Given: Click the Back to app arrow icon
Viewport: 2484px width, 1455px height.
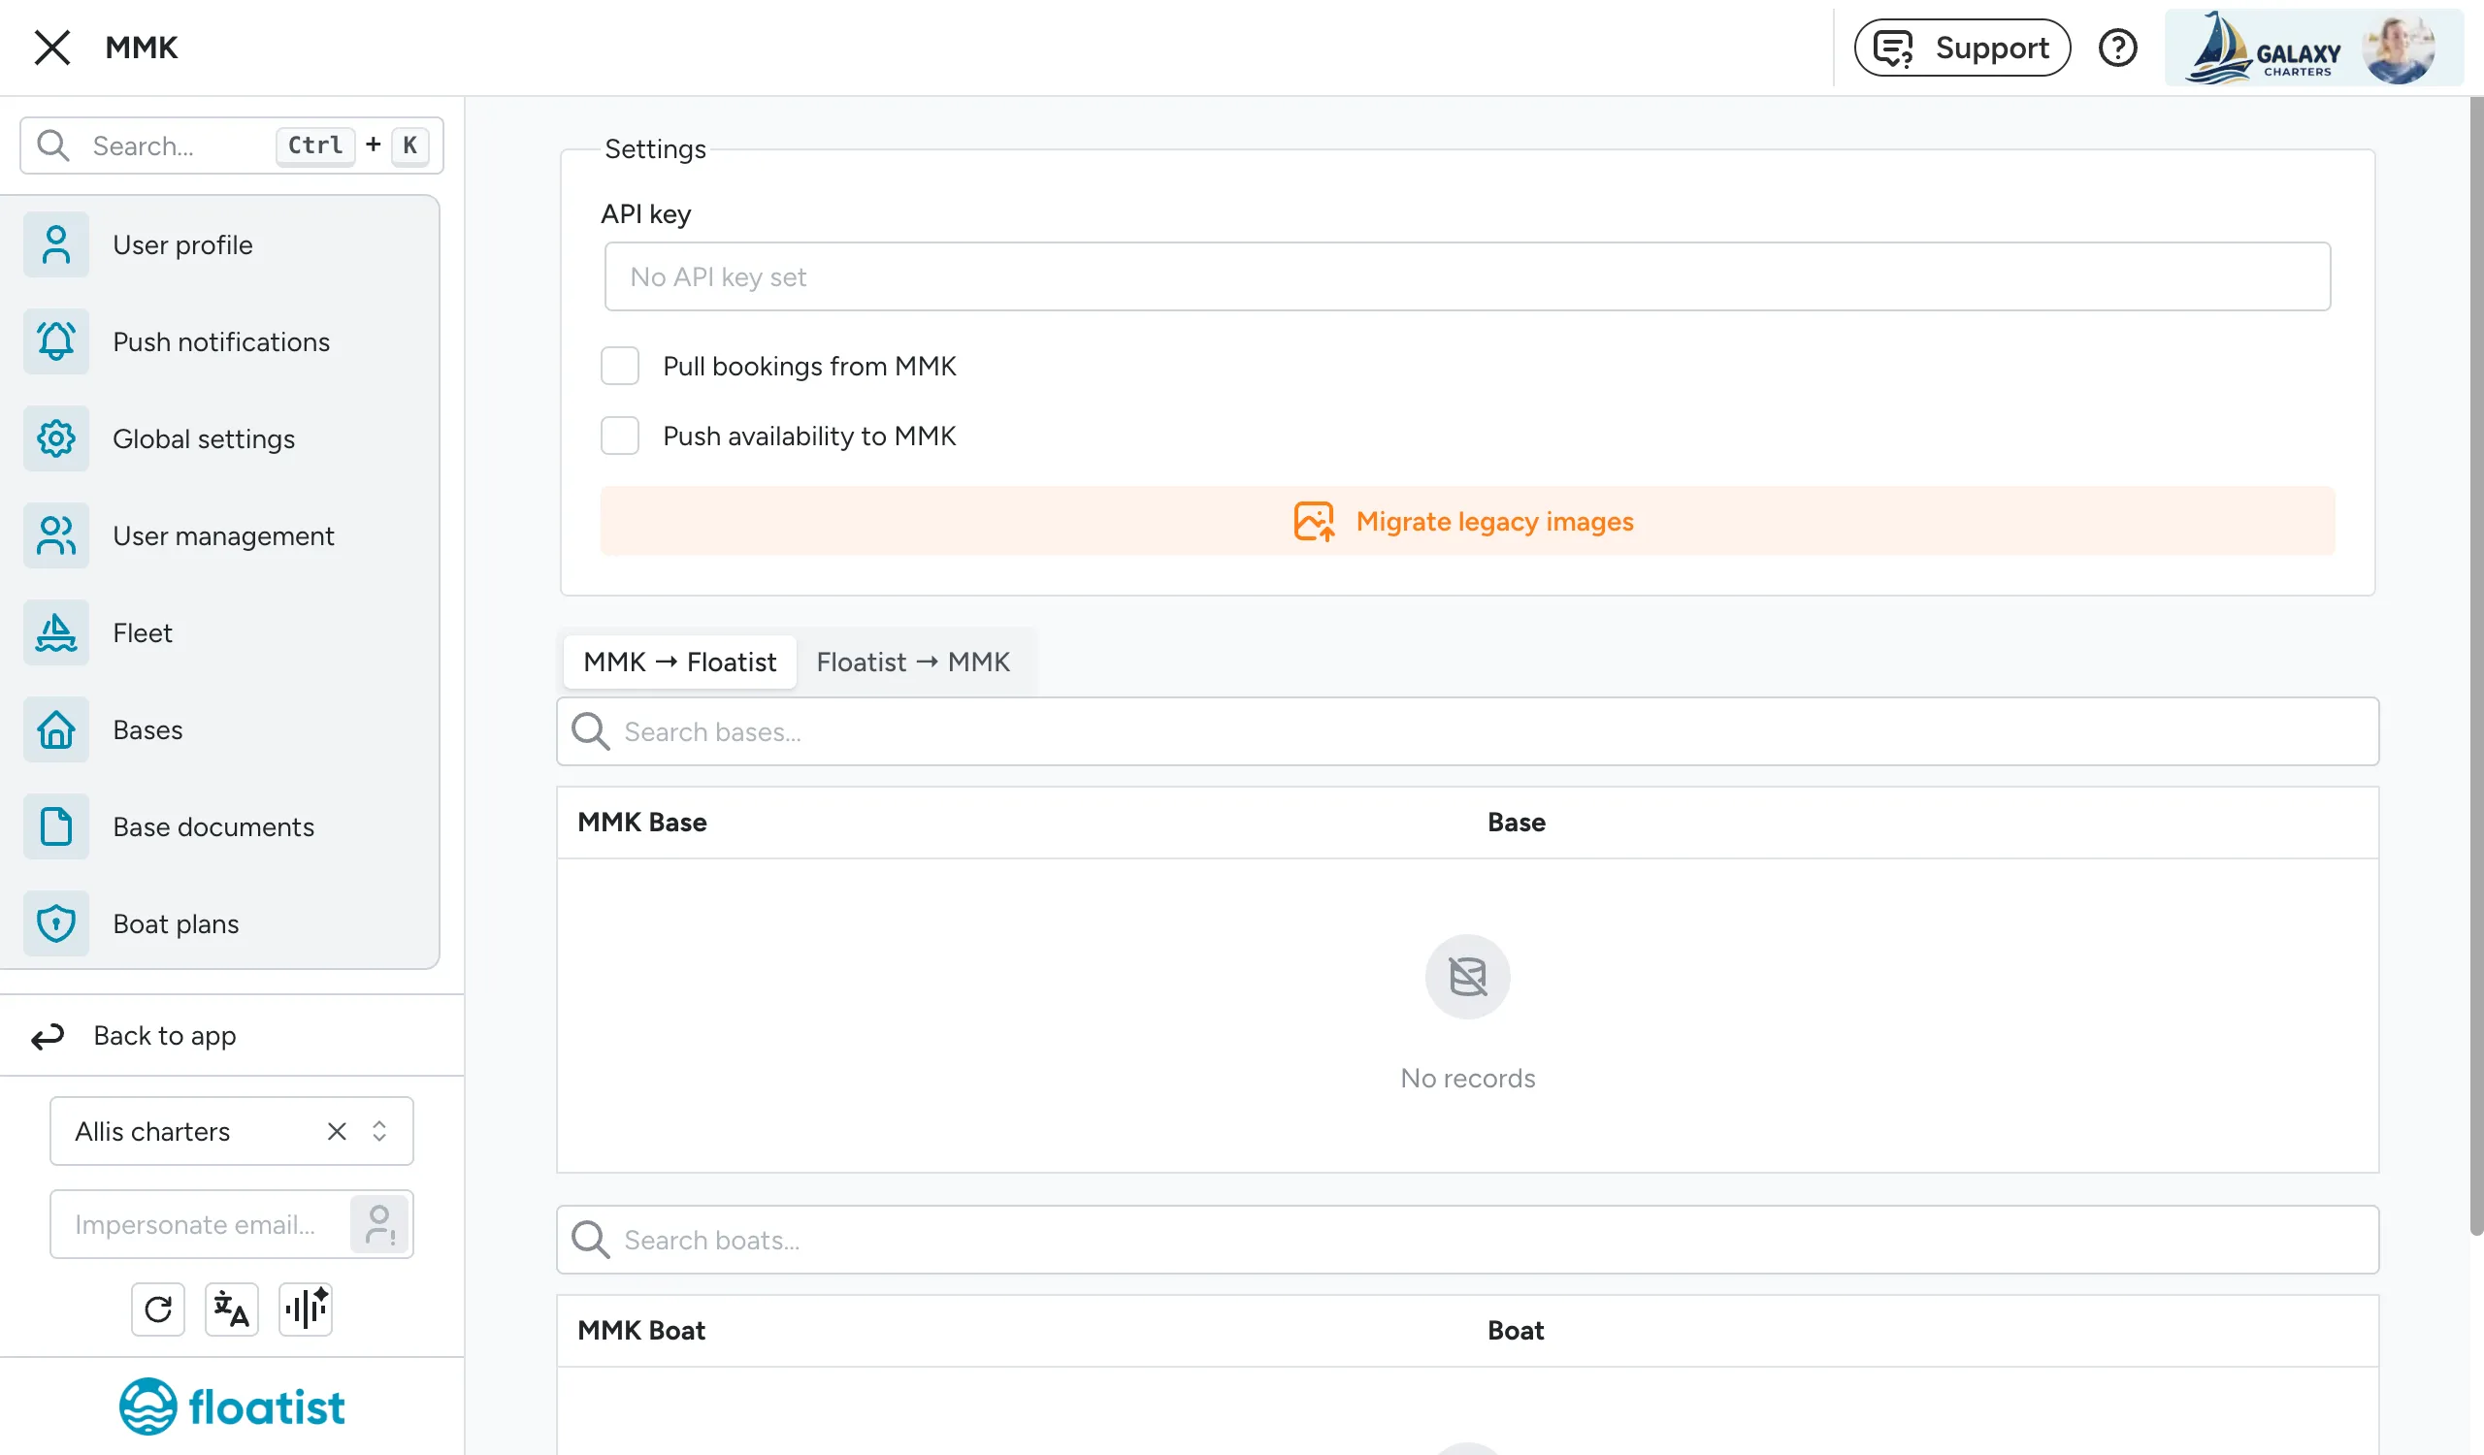Looking at the screenshot, I should coord(48,1036).
